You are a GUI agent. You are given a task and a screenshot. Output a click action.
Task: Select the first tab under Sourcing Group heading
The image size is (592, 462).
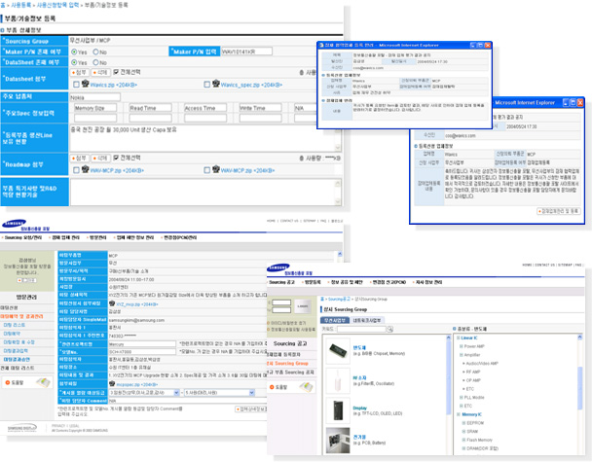(335, 320)
